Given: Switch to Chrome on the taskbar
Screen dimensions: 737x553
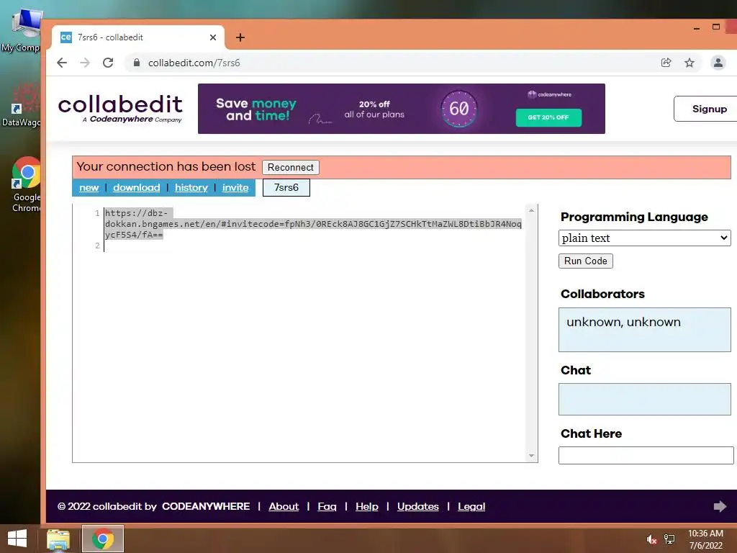Looking at the screenshot, I should (103, 539).
